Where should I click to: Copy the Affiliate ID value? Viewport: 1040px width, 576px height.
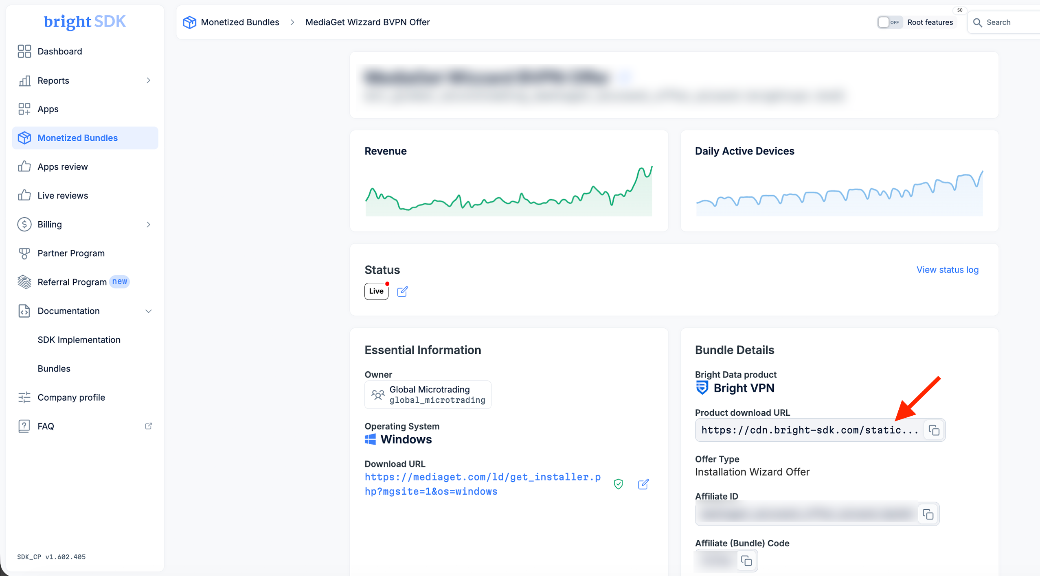(928, 515)
